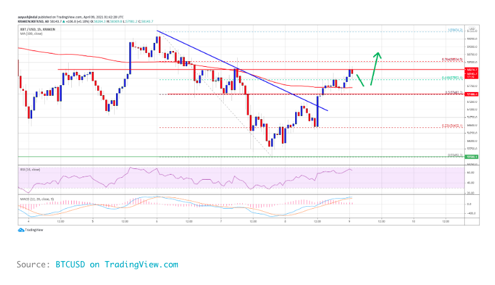
Task: Click the date label 8 on the time axis
Action: [x=285, y=221]
